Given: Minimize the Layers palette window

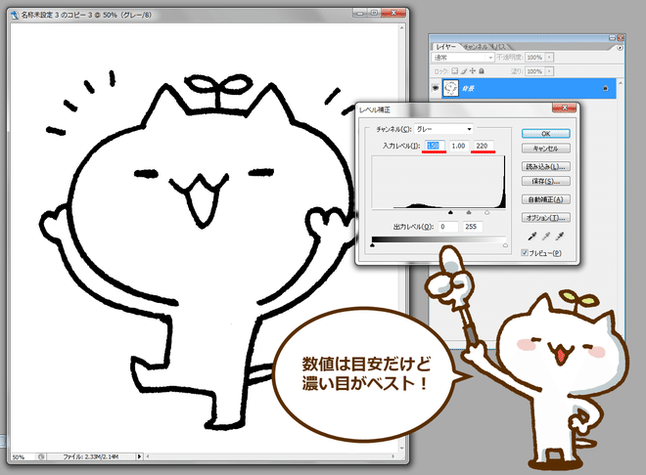Looking at the screenshot, I should [x=613, y=38].
